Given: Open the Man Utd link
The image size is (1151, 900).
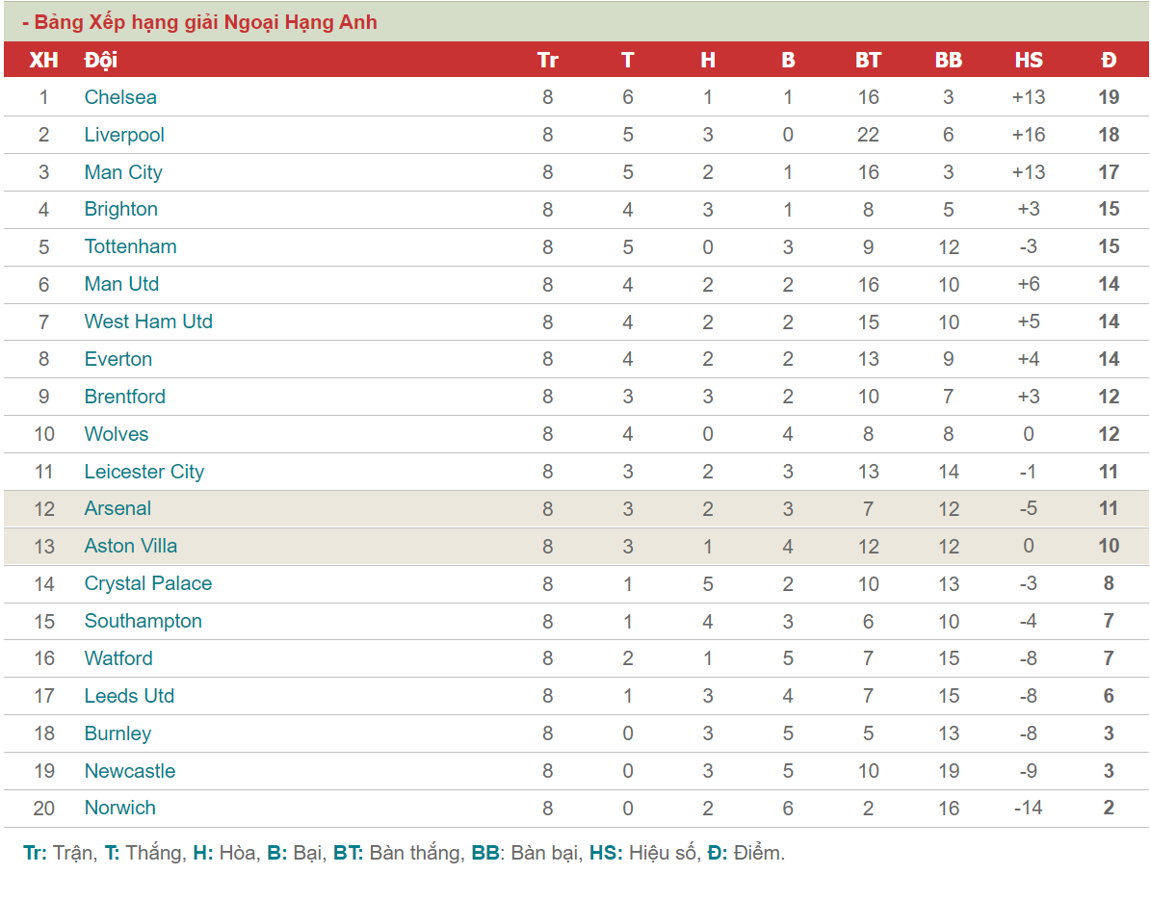Looking at the screenshot, I should (x=122, y=284).
